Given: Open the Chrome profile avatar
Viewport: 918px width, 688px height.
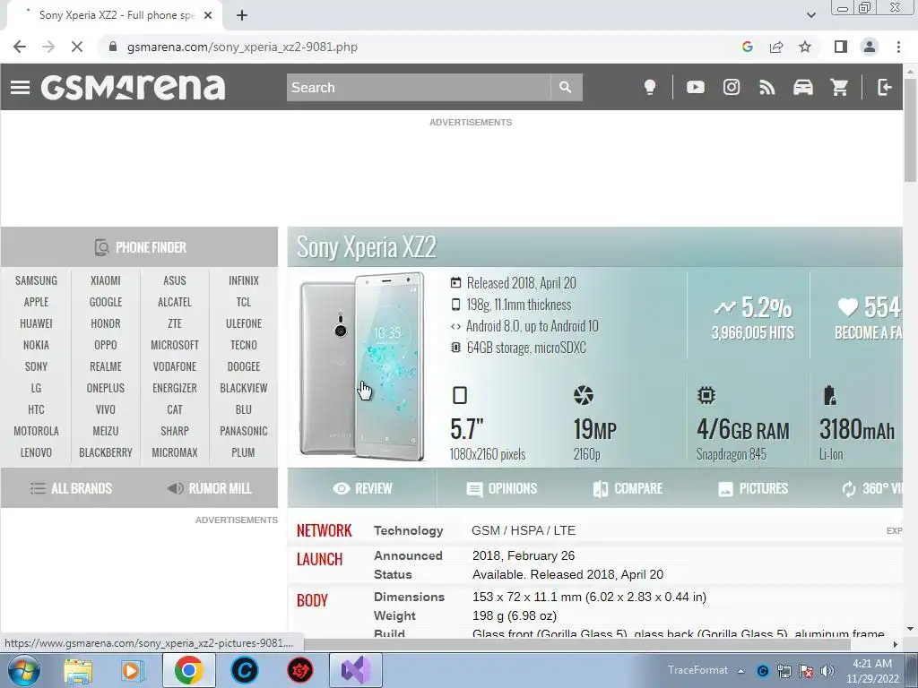Looking at the screenshot, I should tap(870, 47).
